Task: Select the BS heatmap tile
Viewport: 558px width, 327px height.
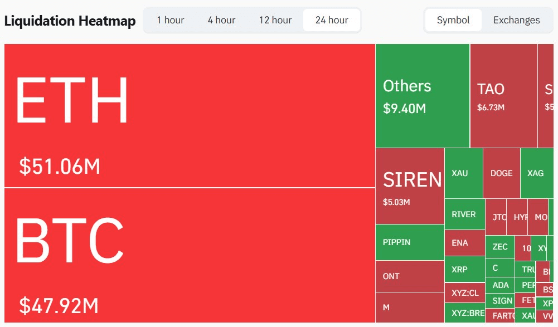Action: tap(545, 290)
